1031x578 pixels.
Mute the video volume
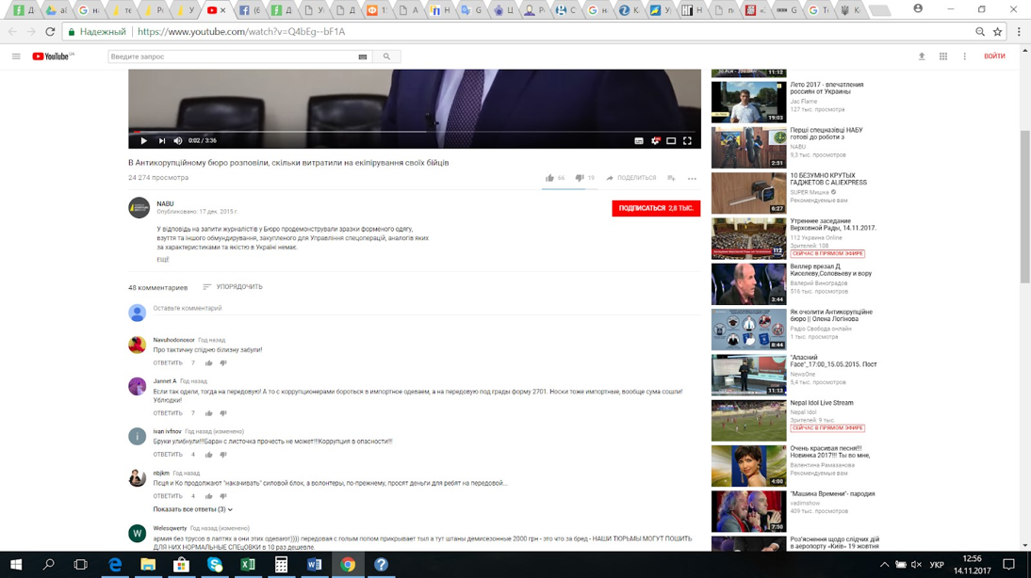tap(178, 141)
